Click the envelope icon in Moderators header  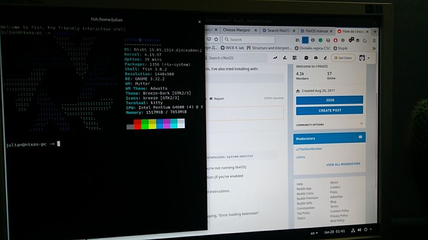(360, 137)
